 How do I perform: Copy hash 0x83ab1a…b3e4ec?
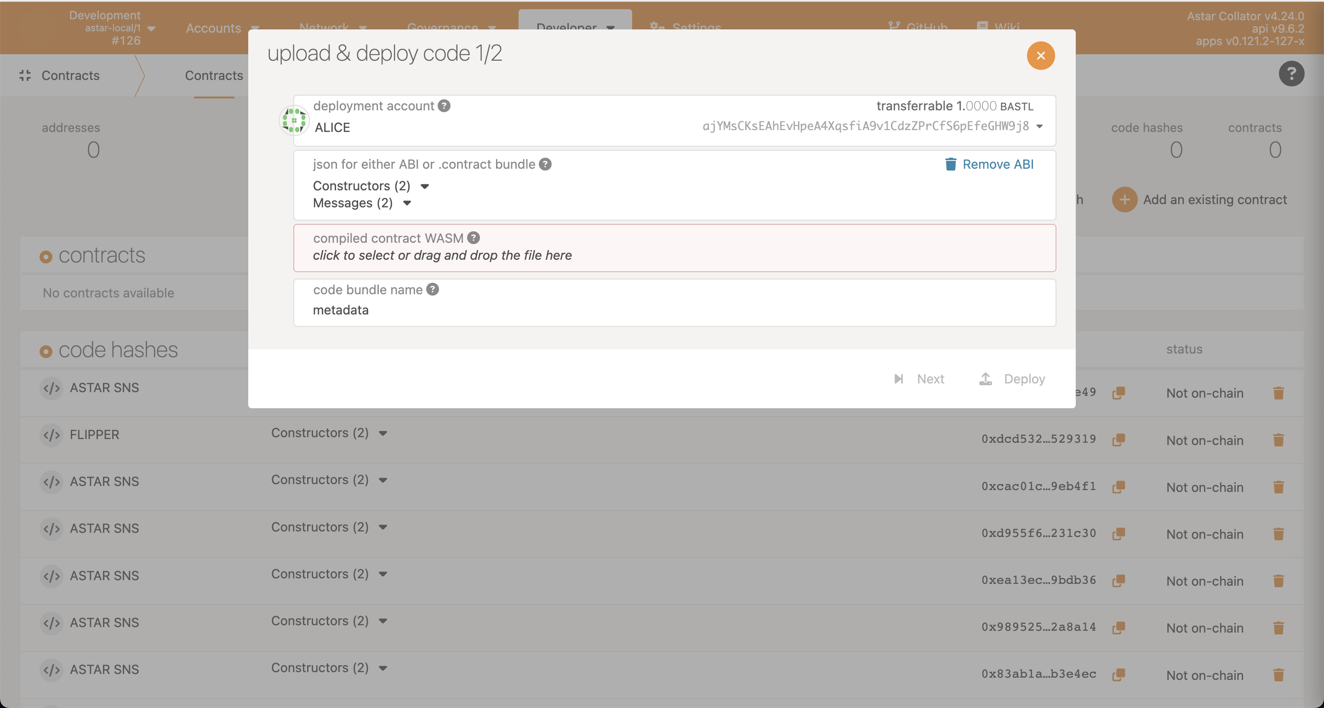pos(1119,675)
